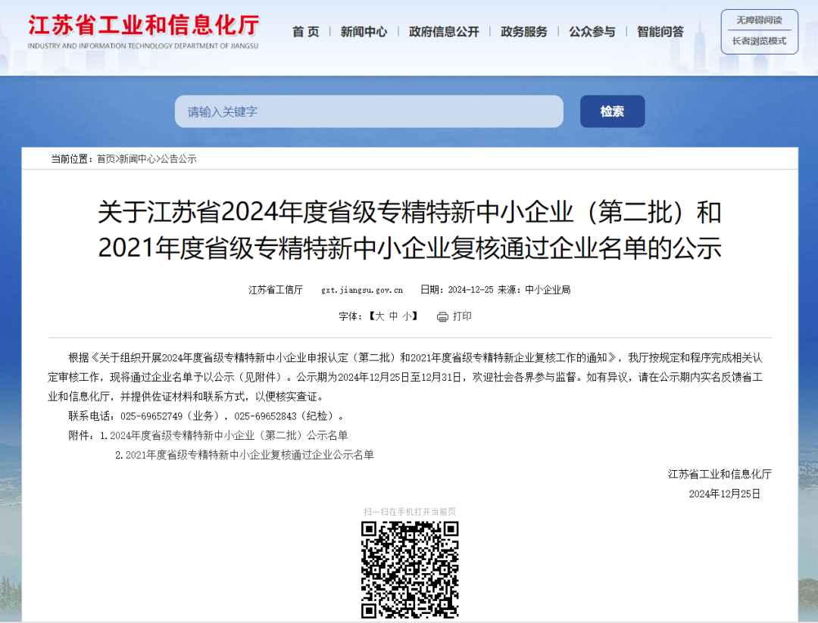Click 新闻中心 in the breadcrumb path
This screenshot has height=623, width=818.
(138, 159)
